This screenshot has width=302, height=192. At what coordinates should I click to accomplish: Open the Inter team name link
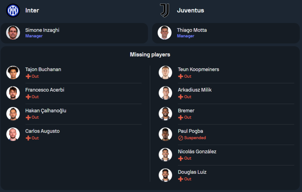pyautogui.click(x=32, y=10)
